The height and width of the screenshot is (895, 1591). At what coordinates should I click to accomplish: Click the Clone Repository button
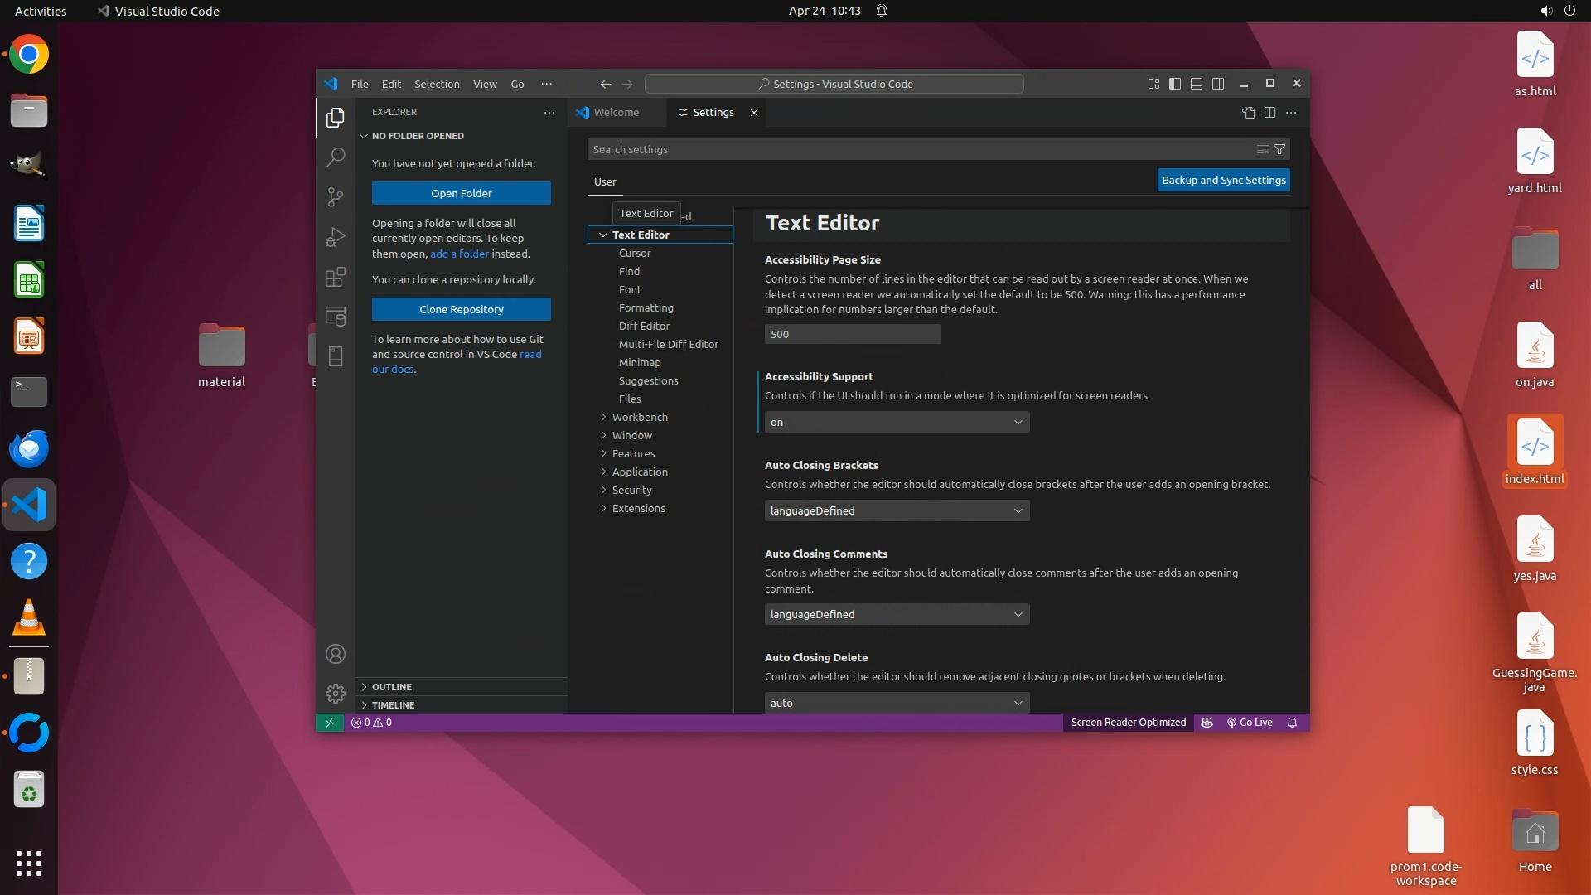[x=461, y=309]
